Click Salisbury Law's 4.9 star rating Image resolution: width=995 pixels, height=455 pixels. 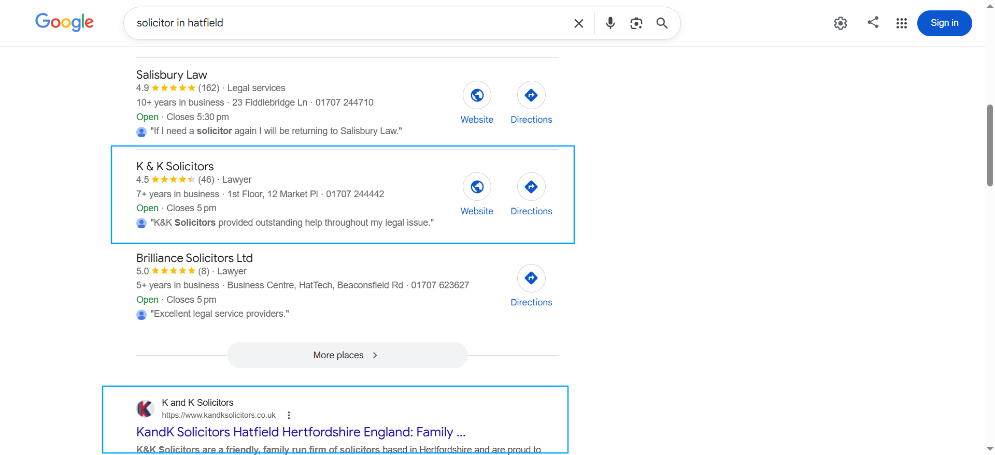(x=166, y=88)
